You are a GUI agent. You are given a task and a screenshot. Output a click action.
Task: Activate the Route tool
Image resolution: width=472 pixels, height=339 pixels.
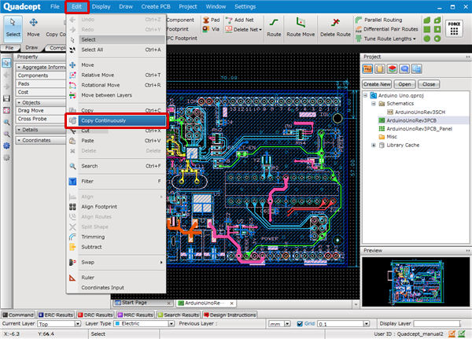point(274,29)
